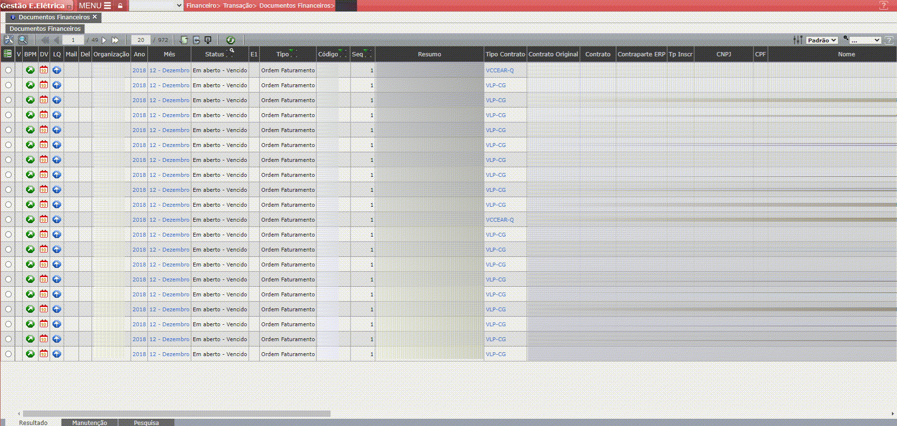Image resolution: width=897 pixels, height=426 pixels.
Task: Select the radio button of the last row
Action: [8, 354]
